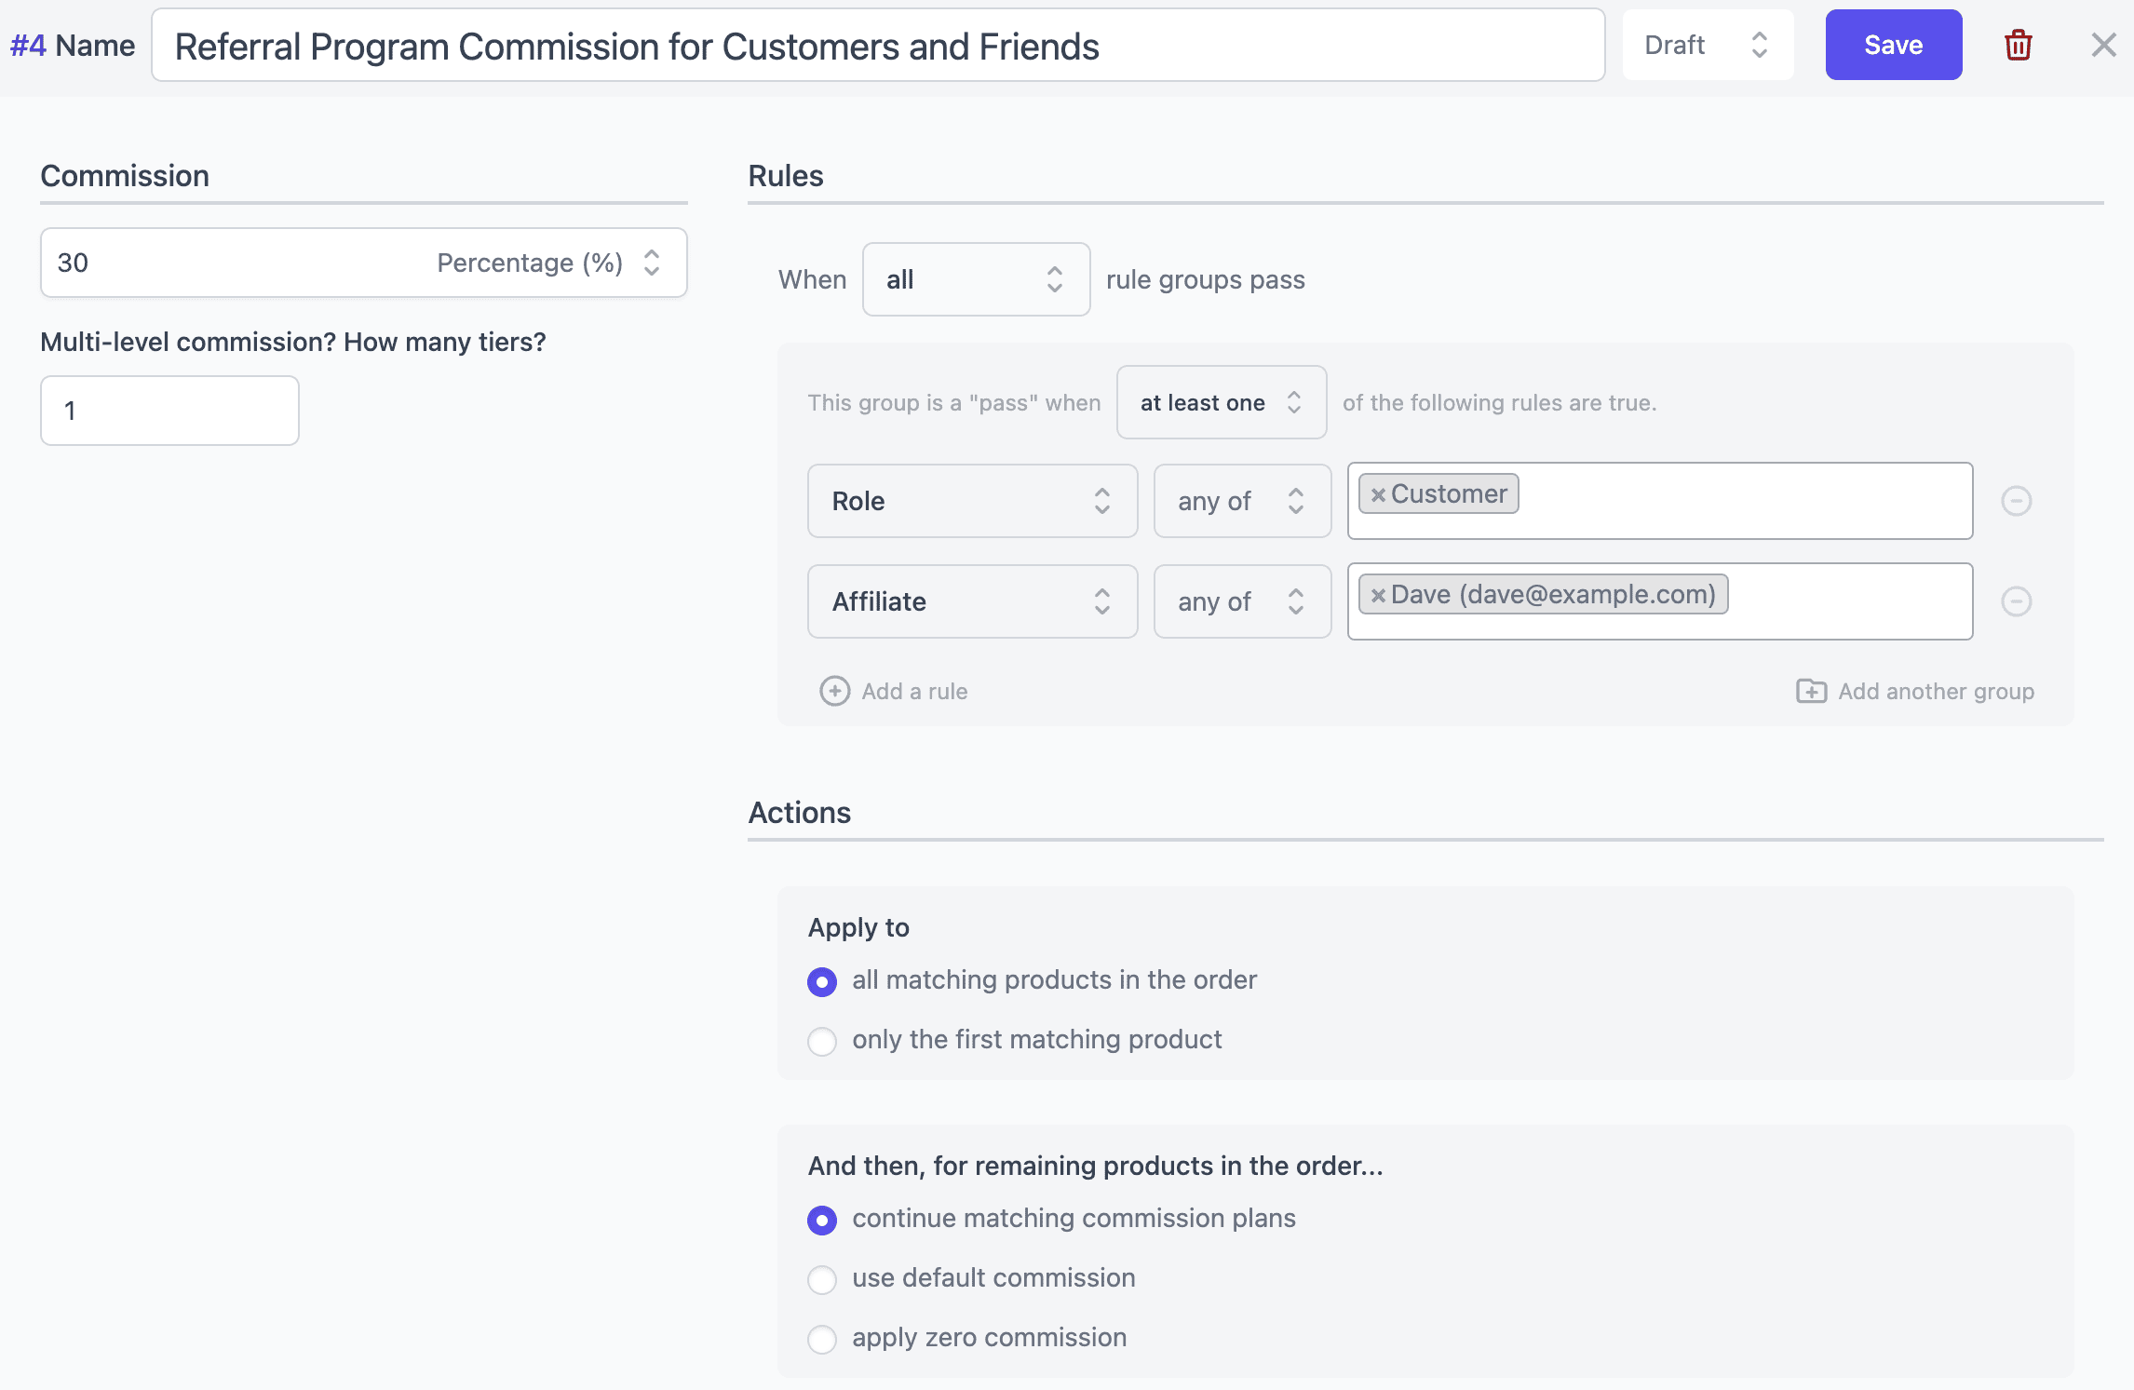This screenshot has height=1390, width=2134.
Task: Click the delete/trash icon for commission plan
Action: 2019,45
